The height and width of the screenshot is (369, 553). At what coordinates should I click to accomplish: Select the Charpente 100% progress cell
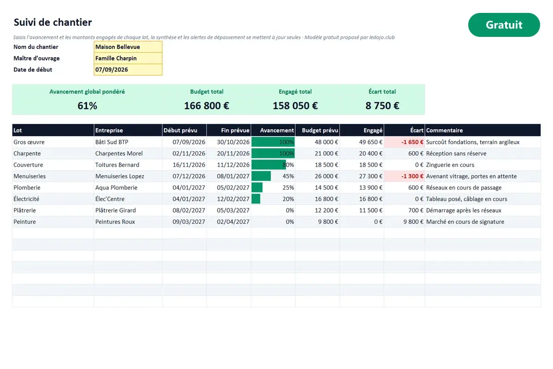coord(273,154)
